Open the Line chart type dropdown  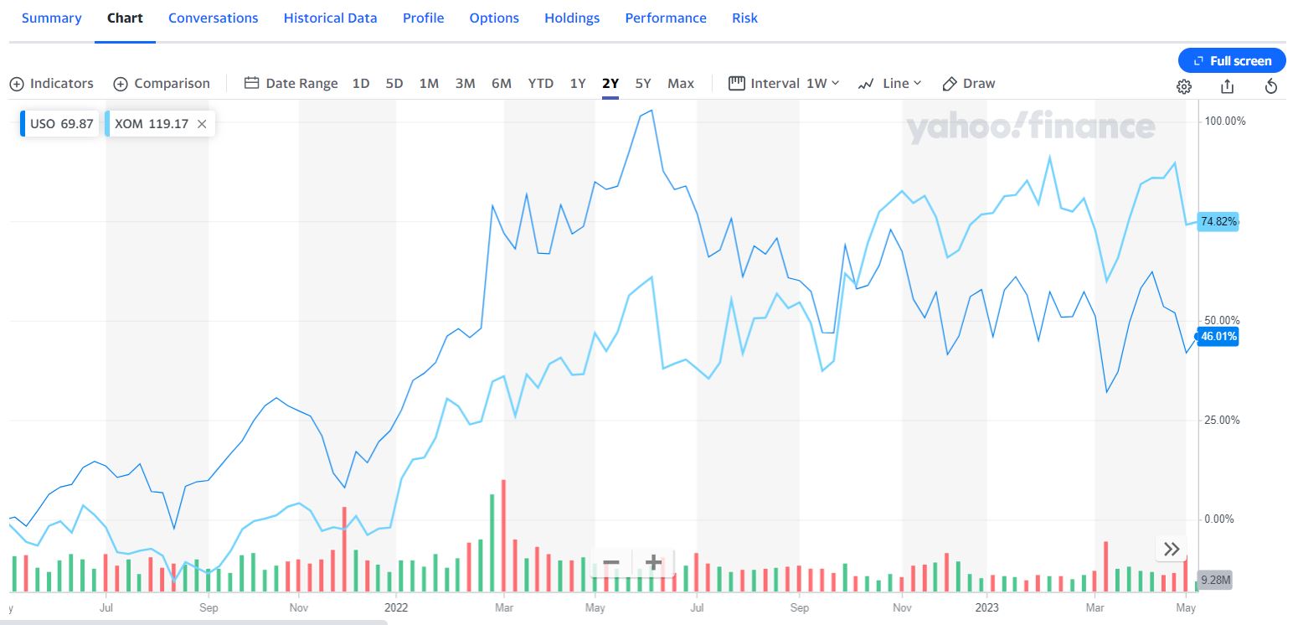889,84
